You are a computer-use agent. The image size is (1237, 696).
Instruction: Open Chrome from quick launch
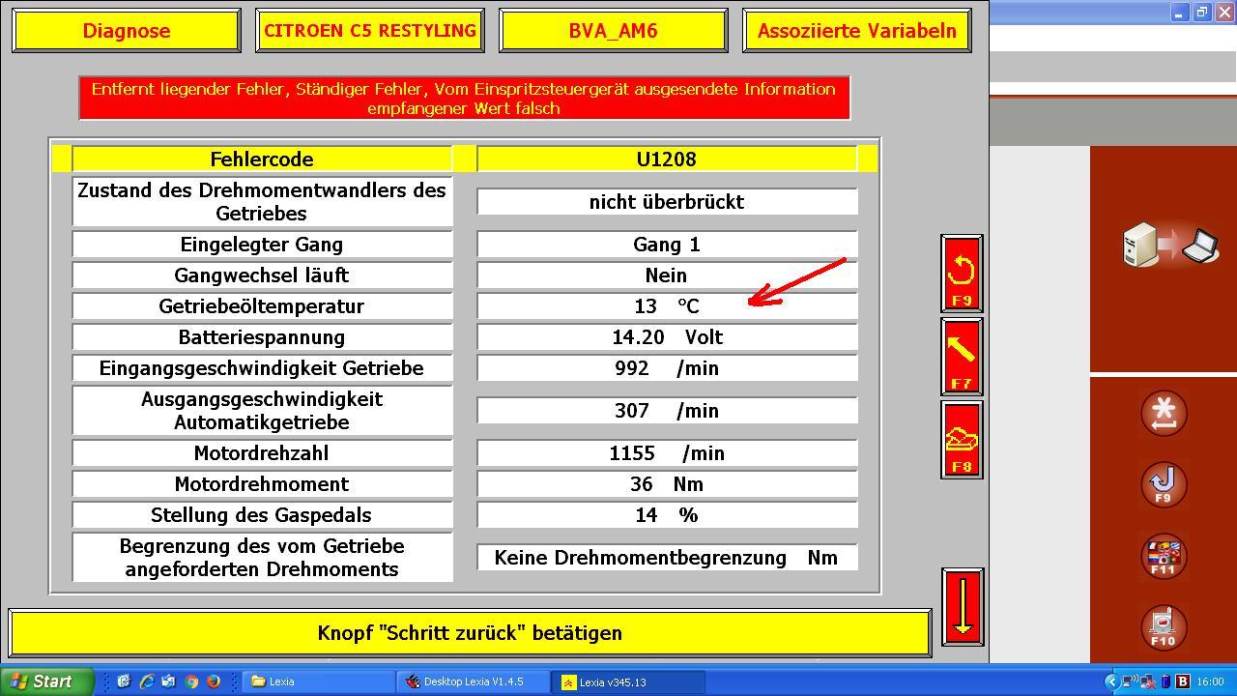point(191,681)
